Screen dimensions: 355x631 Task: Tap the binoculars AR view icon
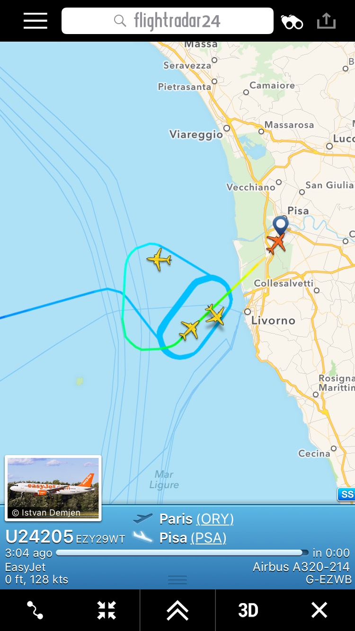point(292,22)
